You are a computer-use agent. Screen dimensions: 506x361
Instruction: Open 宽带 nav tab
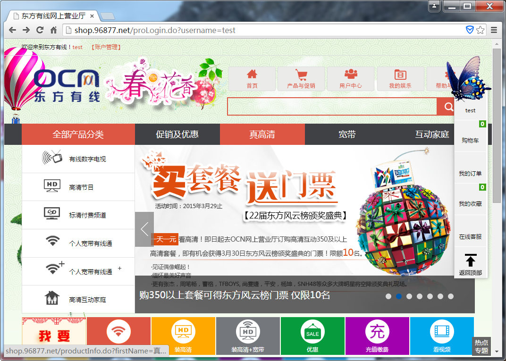click(x=347, y=134)
